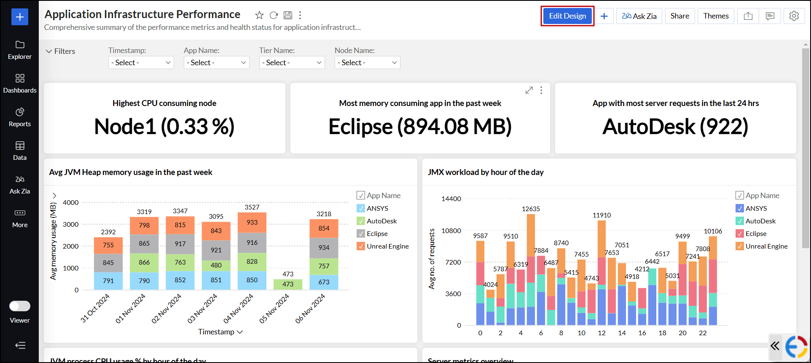Open the Tier Name filter dropdown
The image size is (811, 363).
click(x=292, y=63)
